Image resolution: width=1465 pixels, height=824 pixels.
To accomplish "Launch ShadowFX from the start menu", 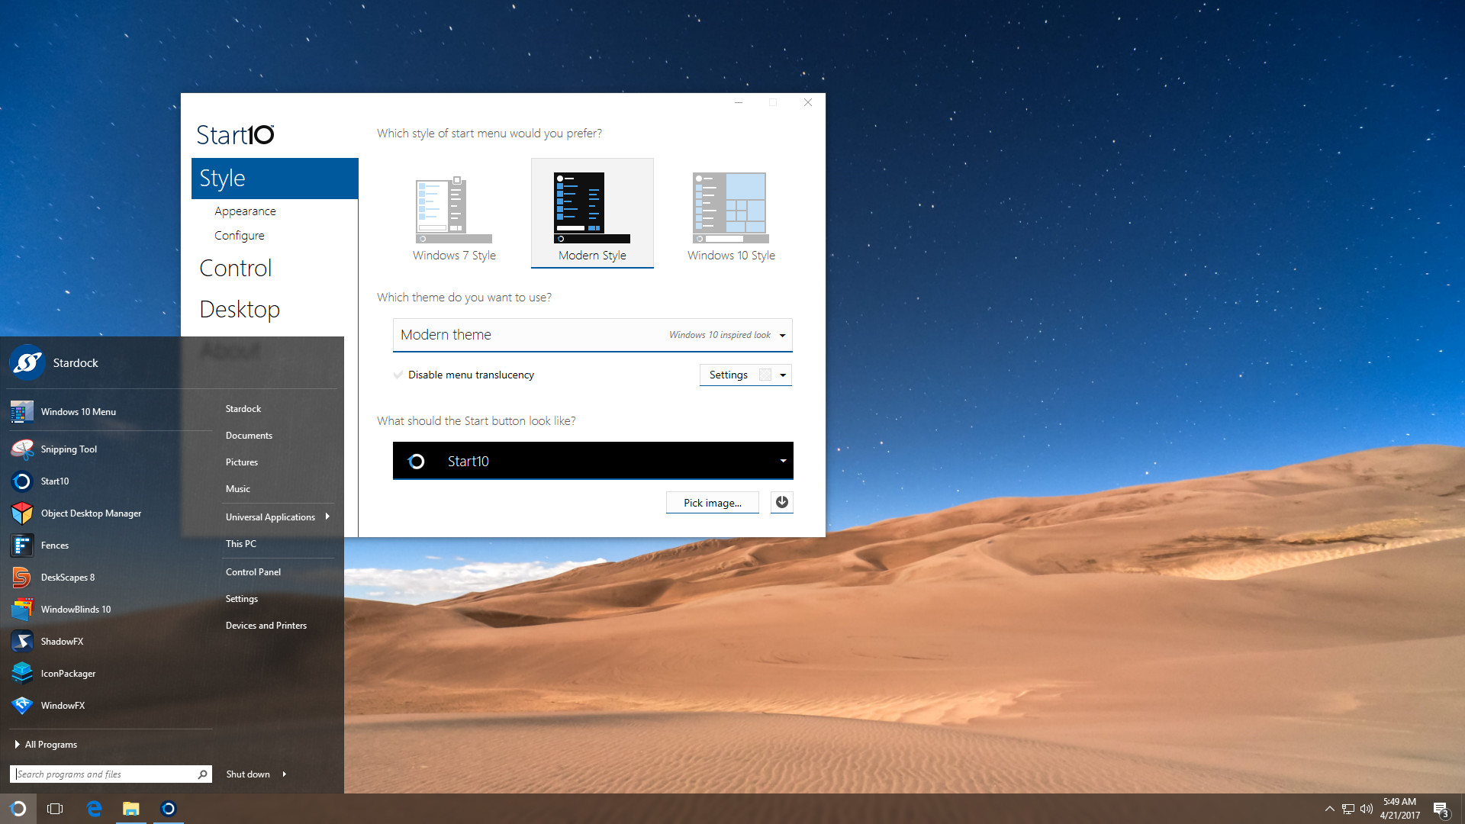I will click(62, 641).
